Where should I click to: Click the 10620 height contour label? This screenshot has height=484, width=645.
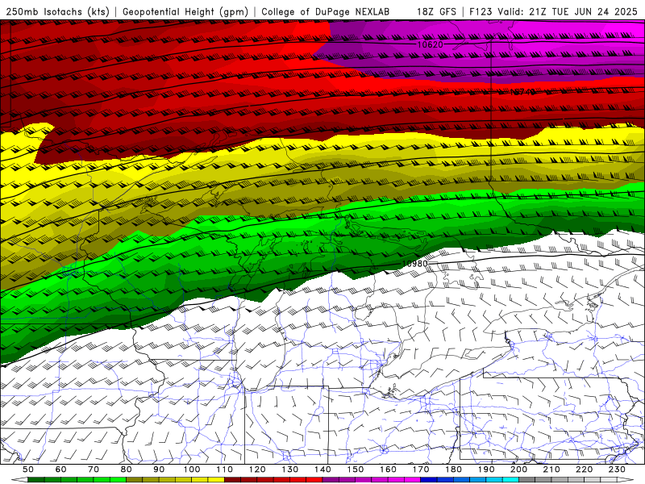tap(431, 44)
